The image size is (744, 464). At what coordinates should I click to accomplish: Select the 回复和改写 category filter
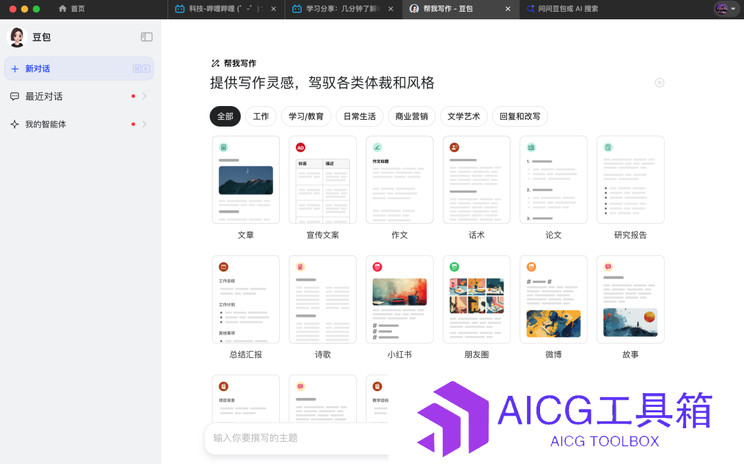point(520,116)
